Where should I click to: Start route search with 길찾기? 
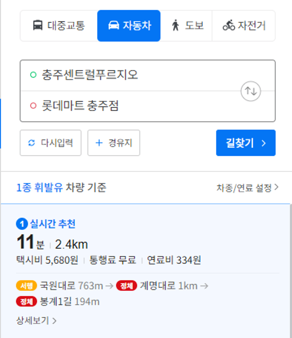(246, 143)
